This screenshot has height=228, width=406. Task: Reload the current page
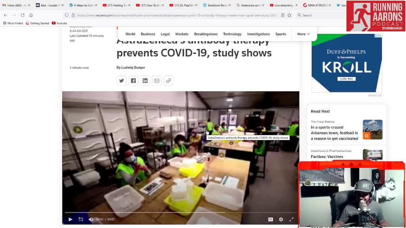23,15
